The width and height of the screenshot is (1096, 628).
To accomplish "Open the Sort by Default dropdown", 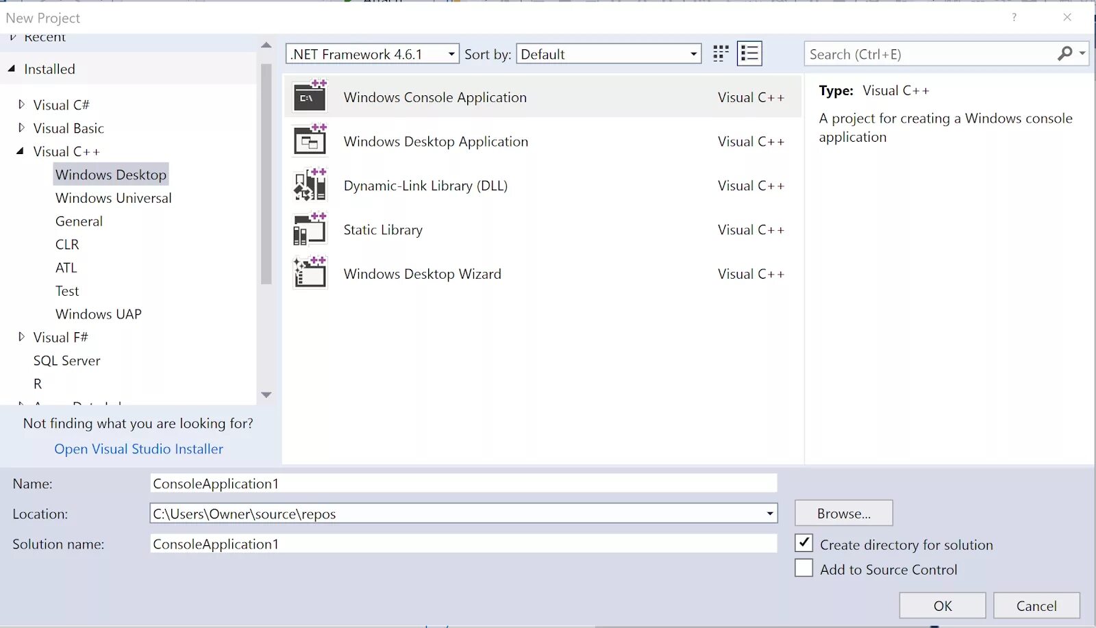I will tap(609, 54).
